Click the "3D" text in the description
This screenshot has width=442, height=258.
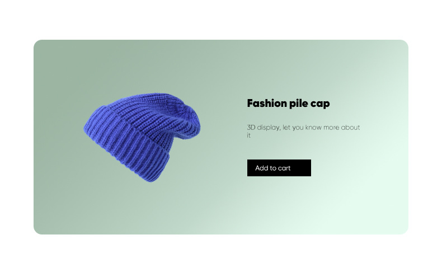pos(251,127)
